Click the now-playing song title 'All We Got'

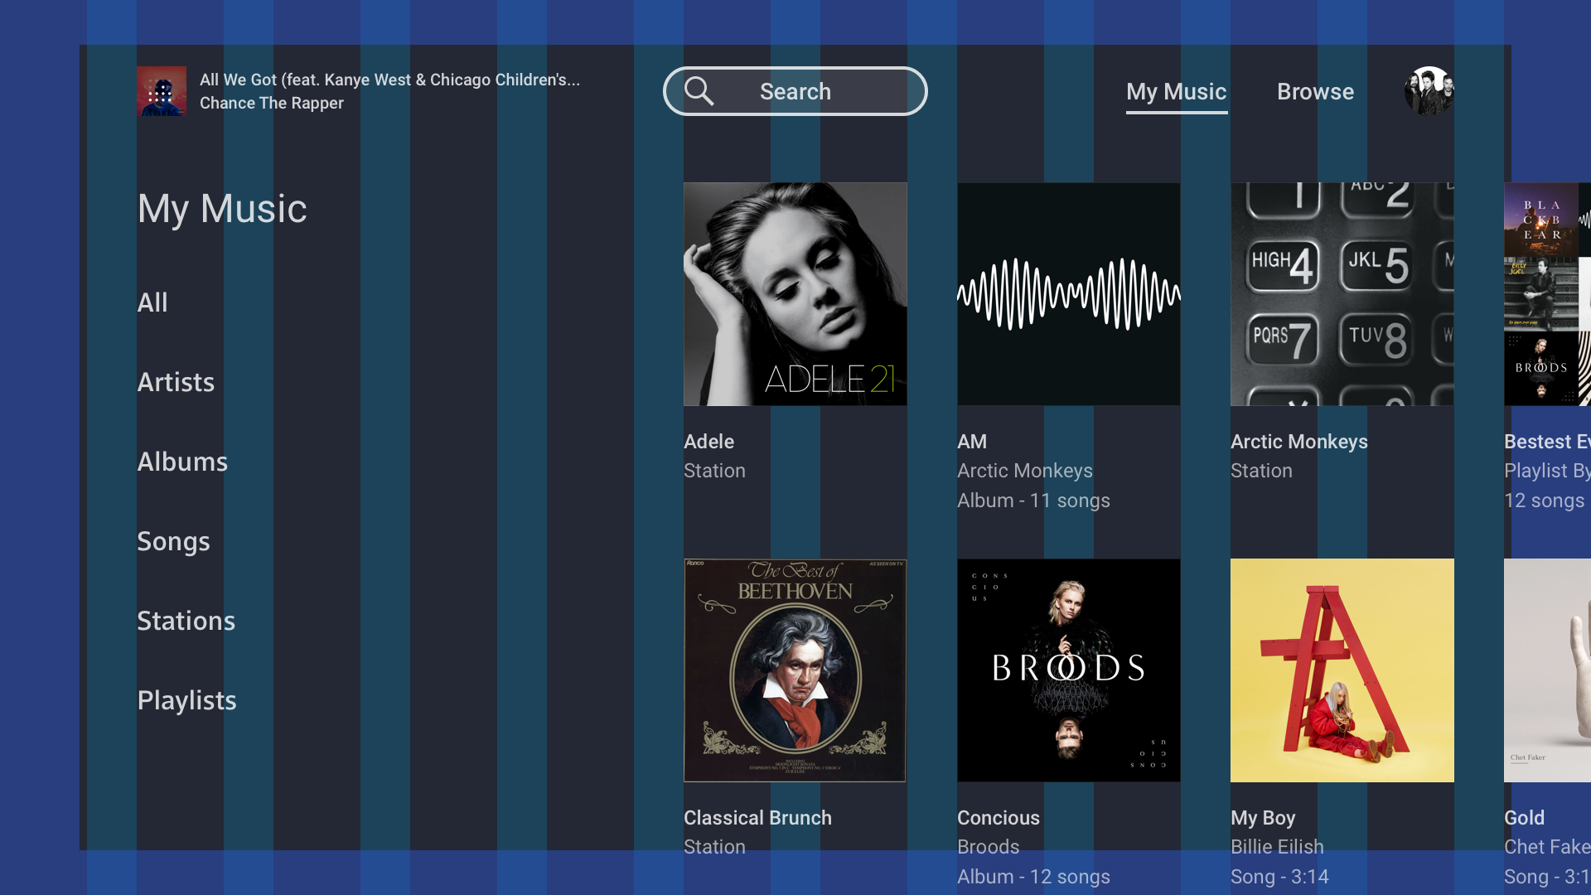(x=389, y=80)
